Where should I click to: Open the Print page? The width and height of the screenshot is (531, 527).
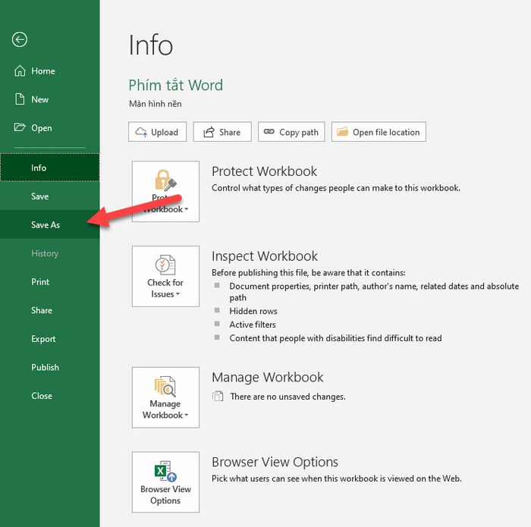(50, 281)
